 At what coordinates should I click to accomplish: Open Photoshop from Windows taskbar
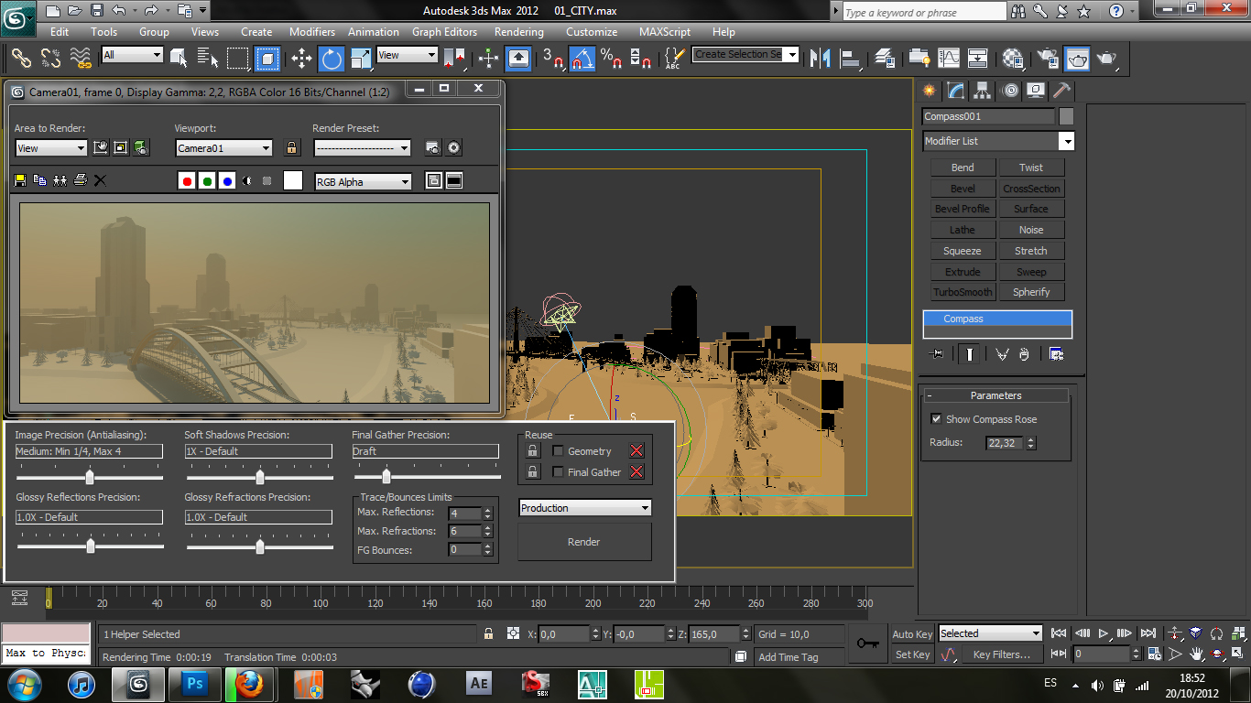point(195,684)
